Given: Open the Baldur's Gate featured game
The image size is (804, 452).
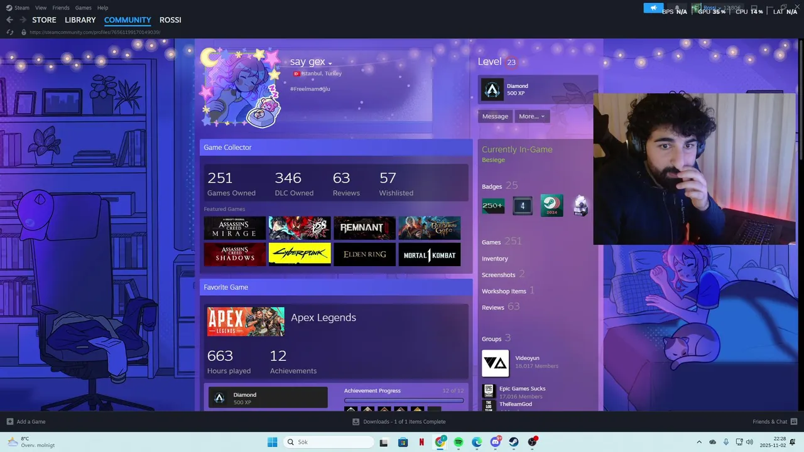Looking at the screenshot, I should click(430, 228).
